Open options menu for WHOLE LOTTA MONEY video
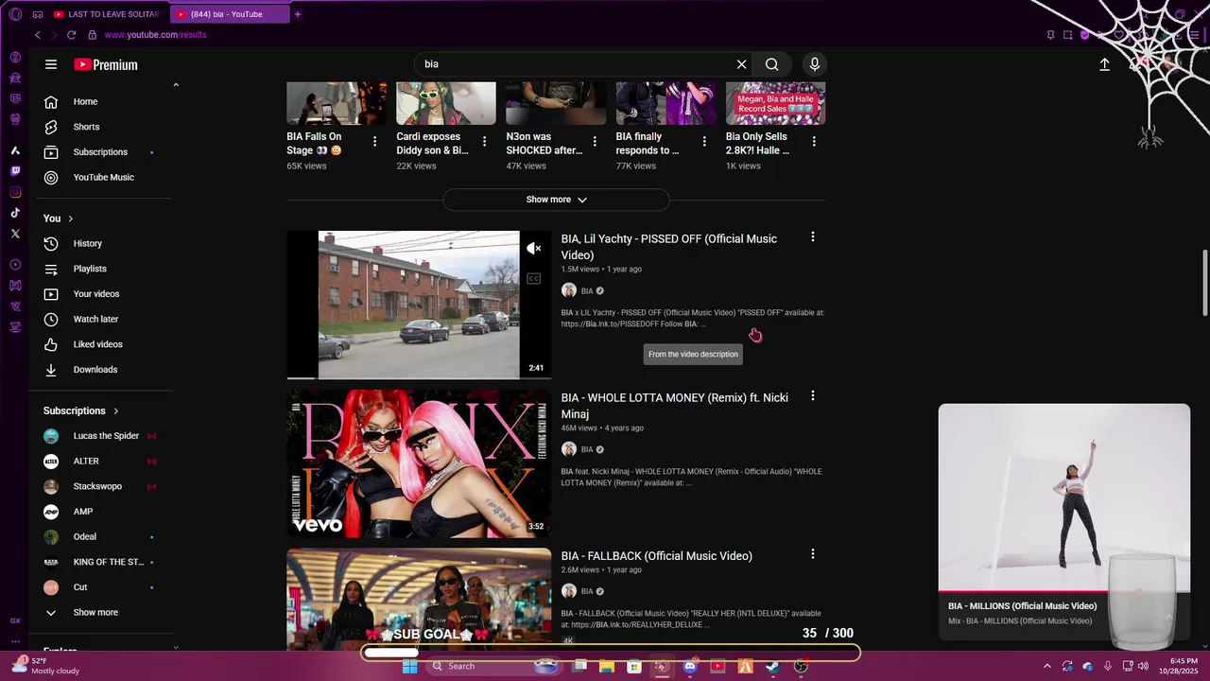Image resolution: width=1210 pixels, height=681 pixels. pos(812,396)
